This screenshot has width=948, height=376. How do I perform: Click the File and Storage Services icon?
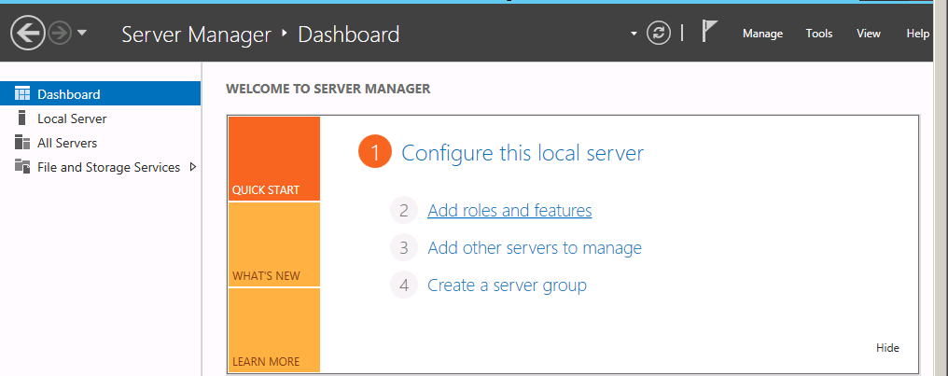pos(22,167)
